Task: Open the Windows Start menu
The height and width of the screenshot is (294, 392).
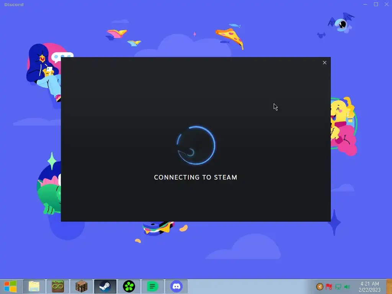Action: (x=10, y=286)
